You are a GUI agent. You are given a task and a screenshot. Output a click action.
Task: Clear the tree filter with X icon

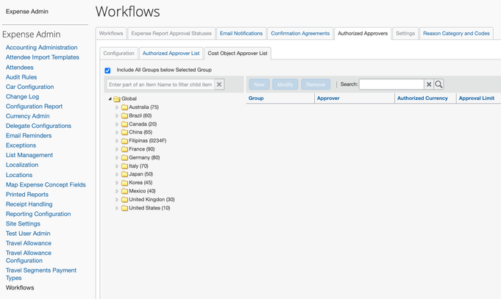point(219,84)
